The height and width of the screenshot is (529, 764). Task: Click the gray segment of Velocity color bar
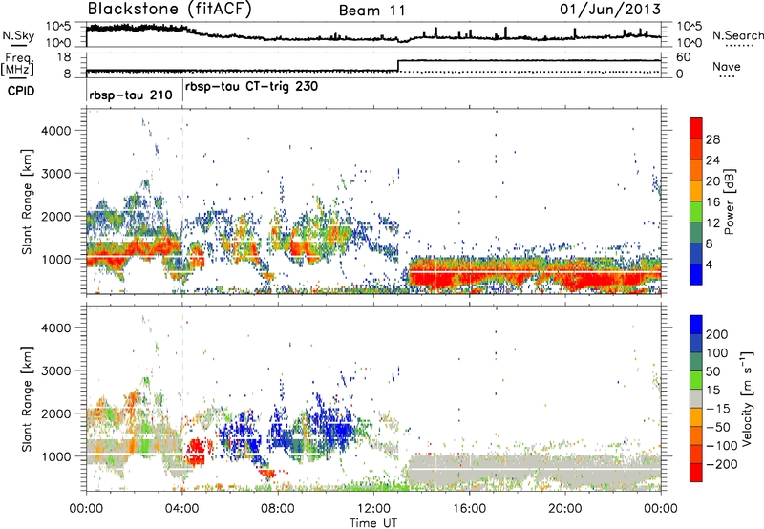(x=696, y=398)
